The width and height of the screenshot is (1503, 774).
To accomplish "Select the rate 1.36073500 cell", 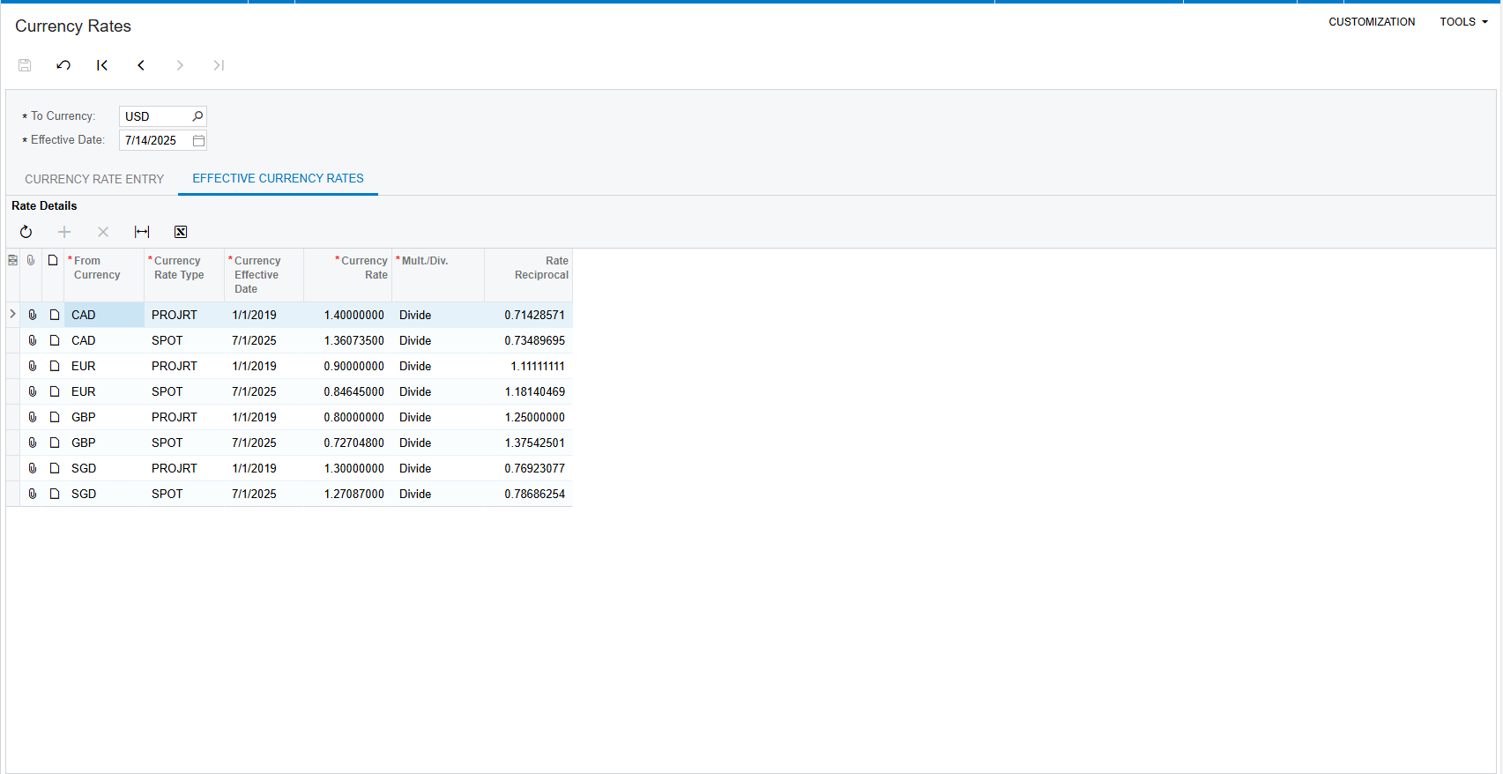I will coord(348,340).
